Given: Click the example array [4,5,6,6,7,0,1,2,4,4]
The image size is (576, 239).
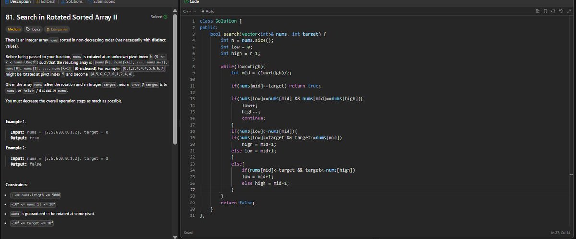Looking at the screenshot, I should [112, 75].
